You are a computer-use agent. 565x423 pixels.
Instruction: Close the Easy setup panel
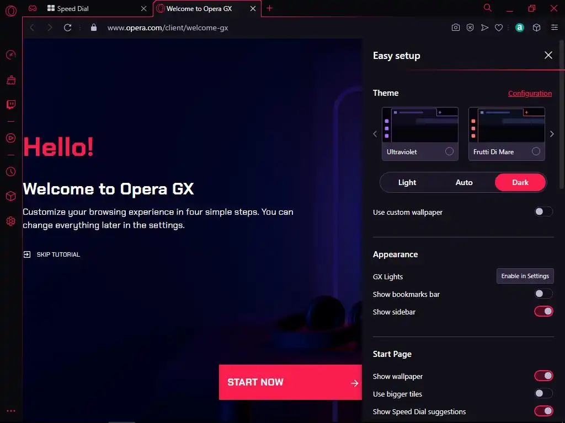point(548,55)
